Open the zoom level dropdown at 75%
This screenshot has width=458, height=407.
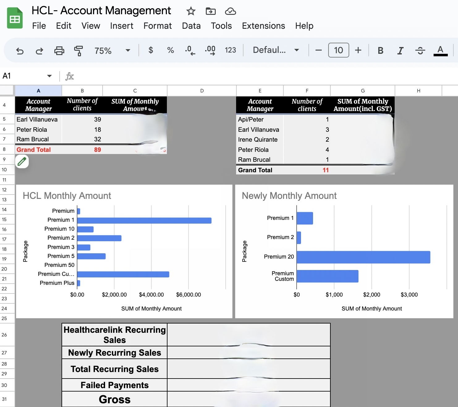coord(112,50)
